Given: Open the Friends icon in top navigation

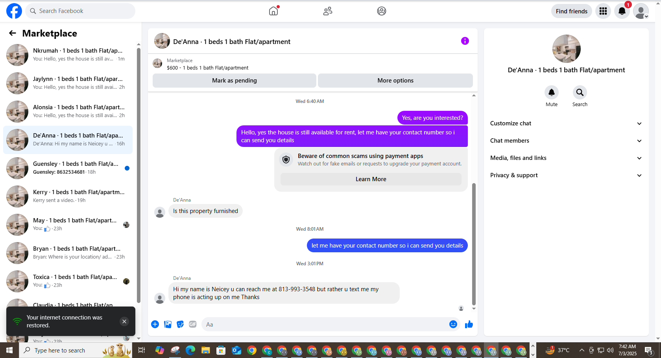Looking at the screenshot, I should 328,11.
